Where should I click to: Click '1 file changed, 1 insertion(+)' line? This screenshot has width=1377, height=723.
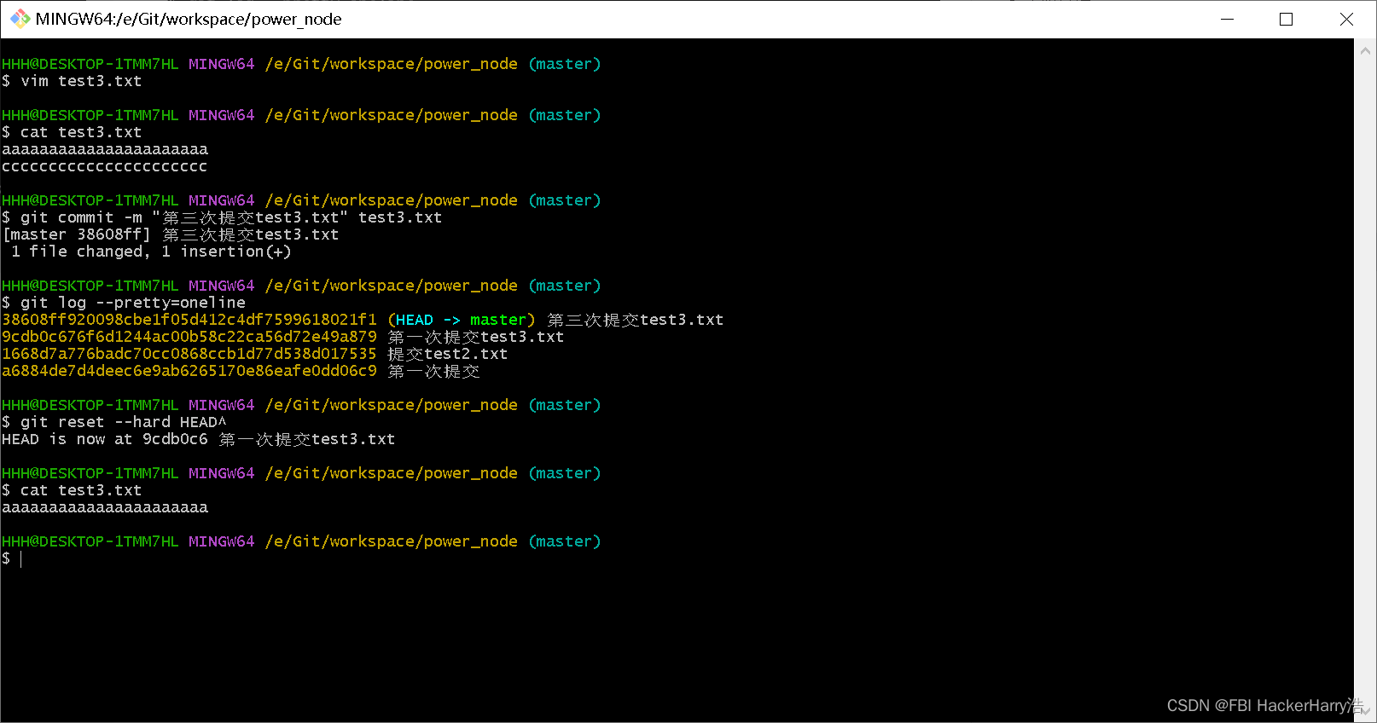(151, 252)
